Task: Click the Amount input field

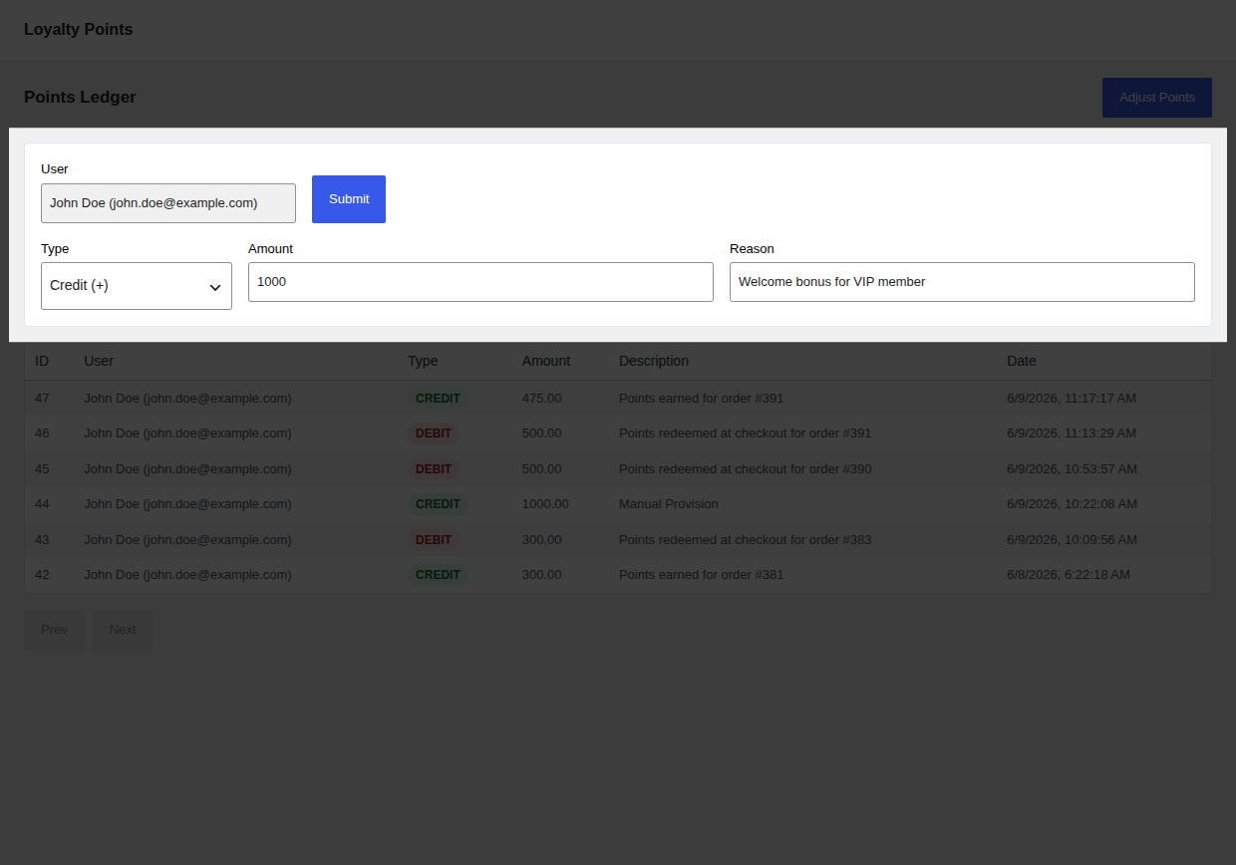Action: 480,282
